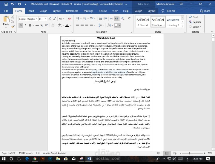
Task: Expand the Numbering list dropdown arrow
Action: click(x=88, y=19)
